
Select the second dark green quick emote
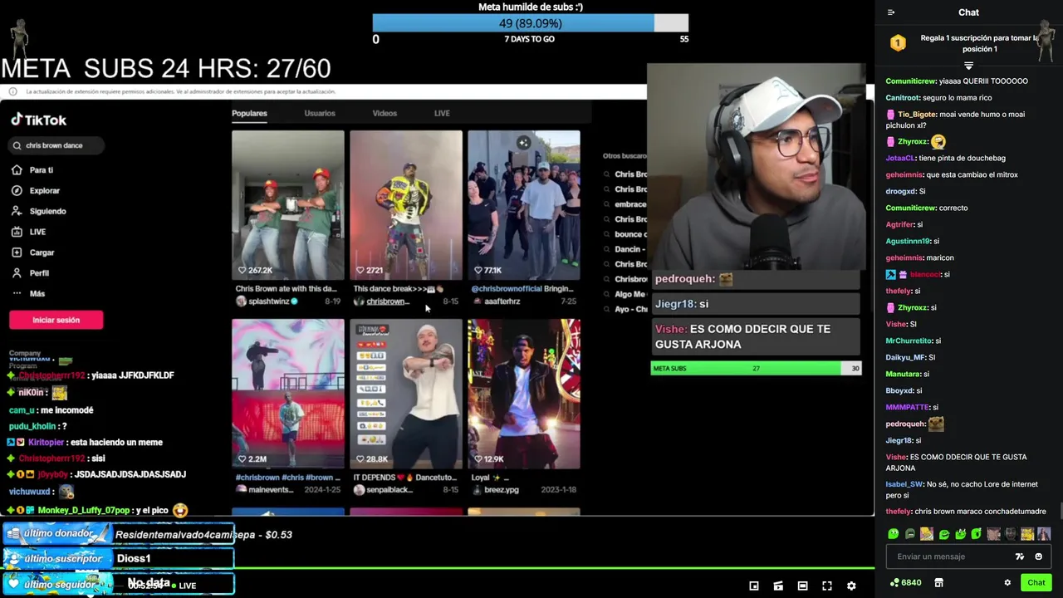click(909, 534)
